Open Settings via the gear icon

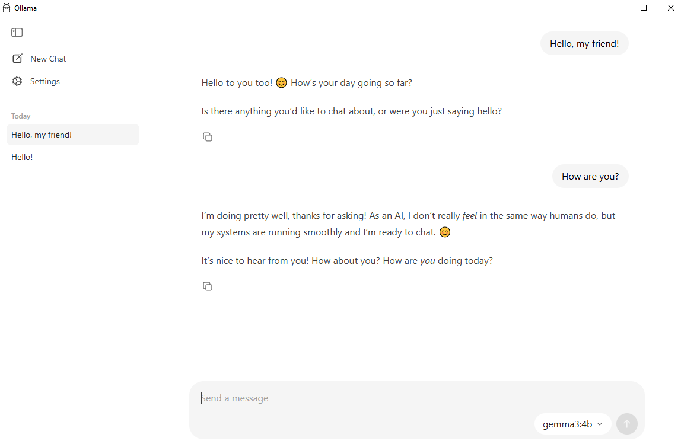[x=17, y=81]
